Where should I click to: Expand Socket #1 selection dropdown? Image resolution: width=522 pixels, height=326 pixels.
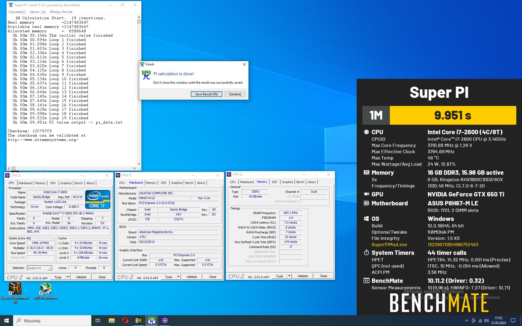tap(50, 268)
